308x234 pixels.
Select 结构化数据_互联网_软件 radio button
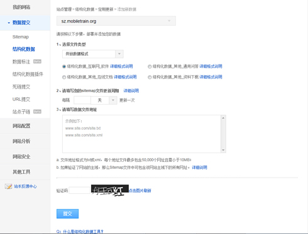(x=64, y=66)
